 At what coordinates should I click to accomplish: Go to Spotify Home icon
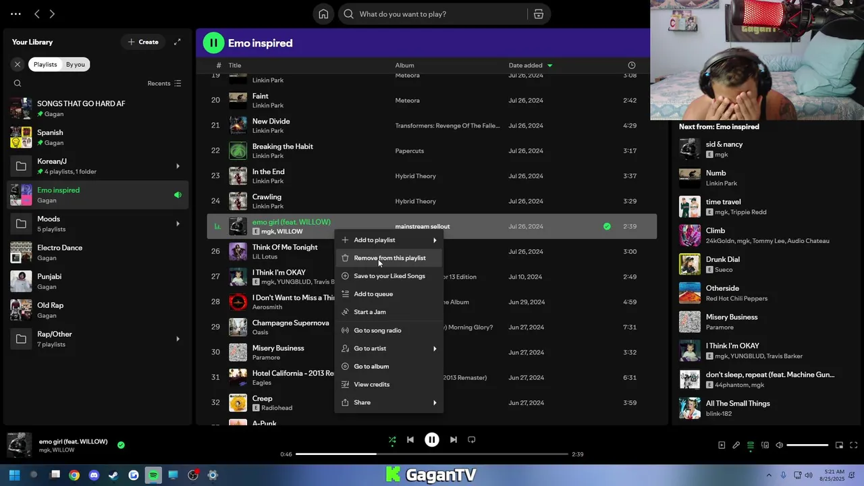tap(323, 14)
